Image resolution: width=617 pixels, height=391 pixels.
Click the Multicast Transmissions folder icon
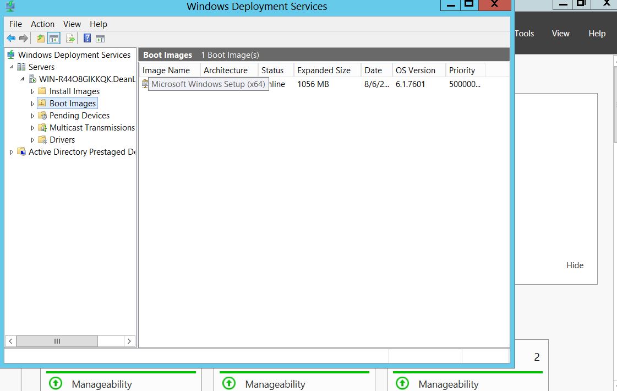(42, 128)
